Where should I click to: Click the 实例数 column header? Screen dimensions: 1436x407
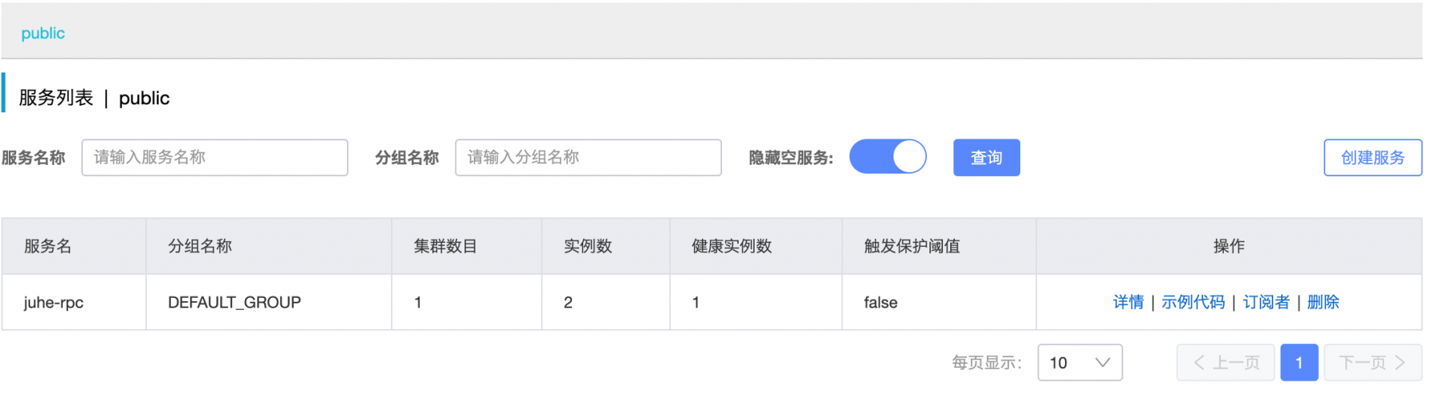click(606, 246)
